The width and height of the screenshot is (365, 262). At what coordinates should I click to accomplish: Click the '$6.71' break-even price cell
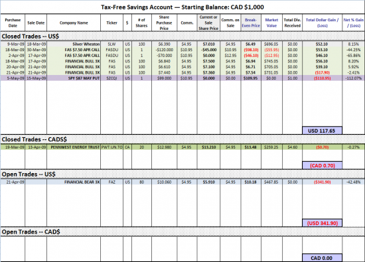click(251, 67)
